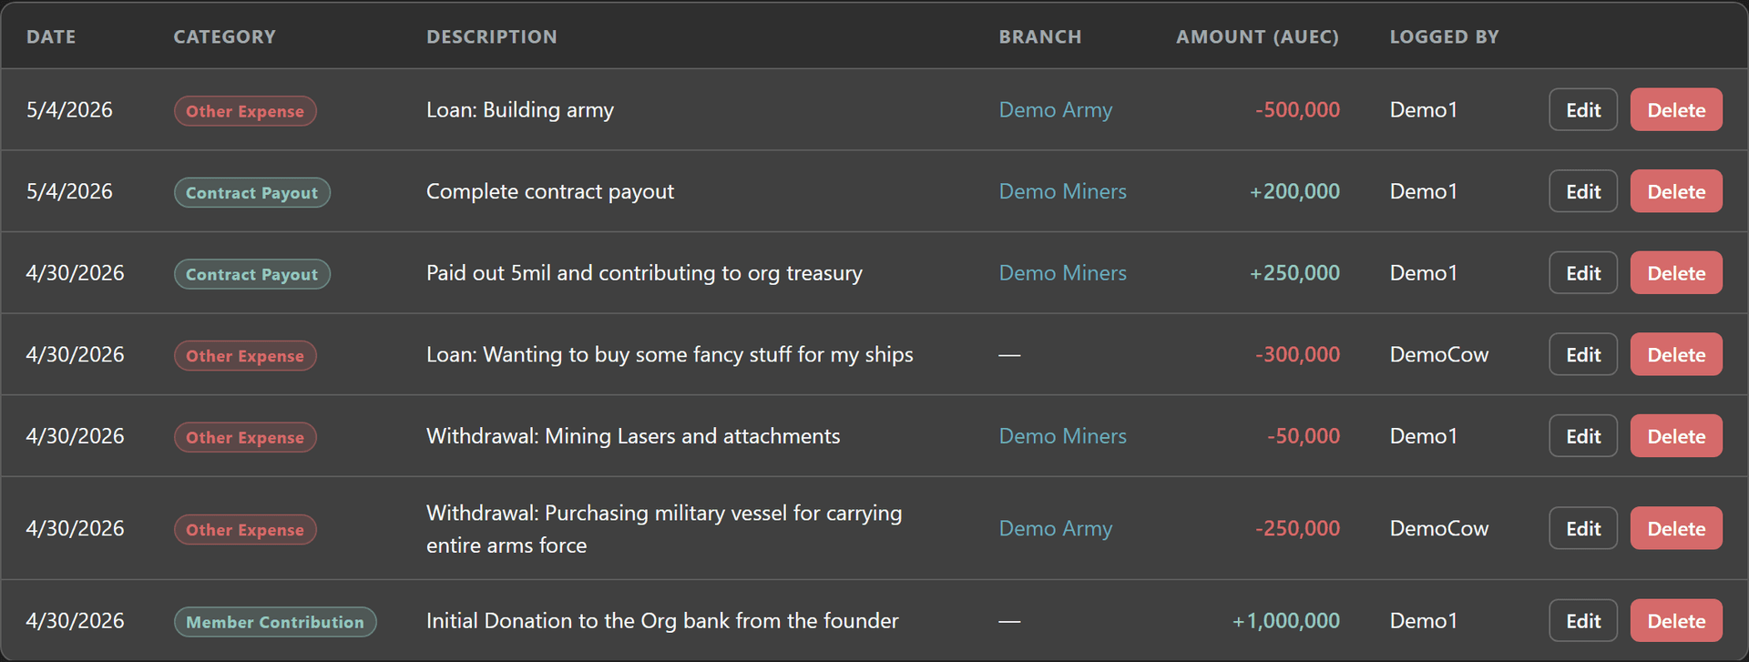The image size is (1749, 662).
Task: Open Demo Miners branch in 'Paid out 5mil' row
Action: point(1062,272)
